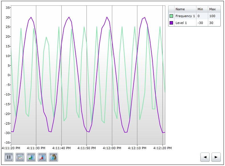The image size is (225, 166).
Task: Click the Frequency 1 Min value 0
Action: tap(202, 16)
